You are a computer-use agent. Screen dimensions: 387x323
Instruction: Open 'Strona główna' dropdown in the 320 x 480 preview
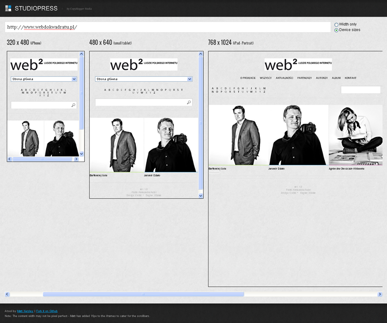tap(44, 79)
